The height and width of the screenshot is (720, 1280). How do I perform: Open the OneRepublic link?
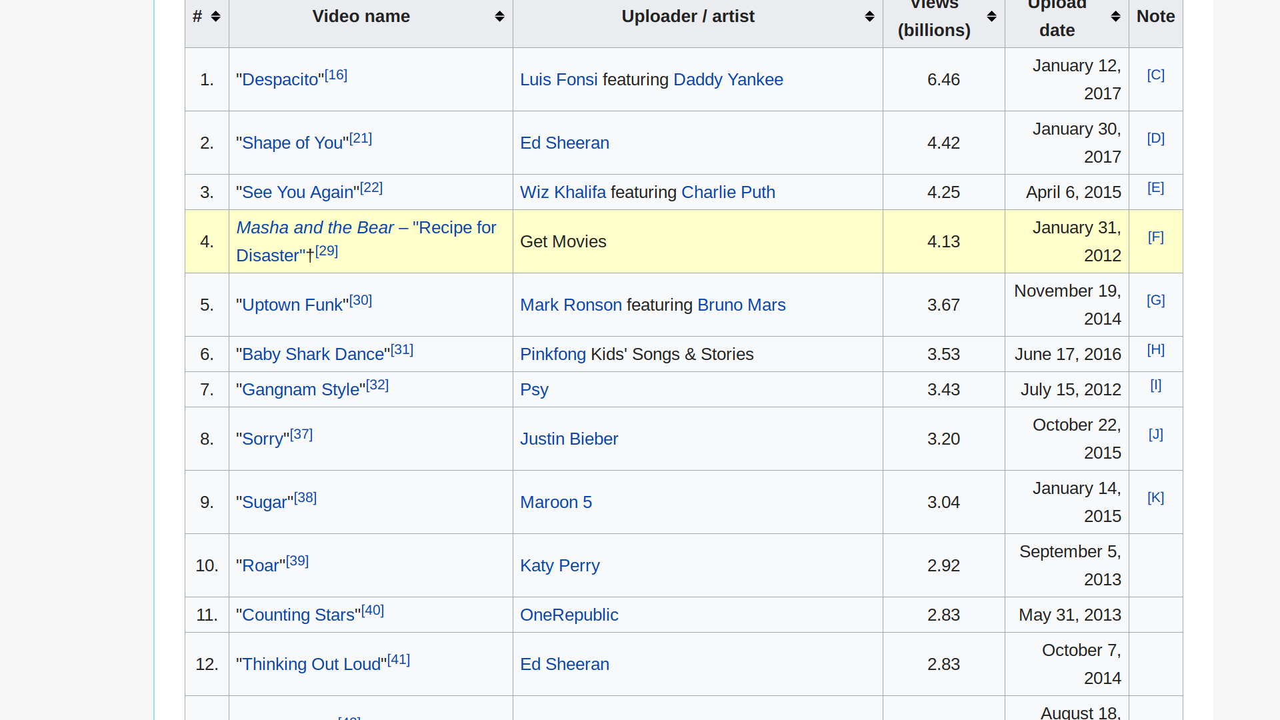coord(569,615)
